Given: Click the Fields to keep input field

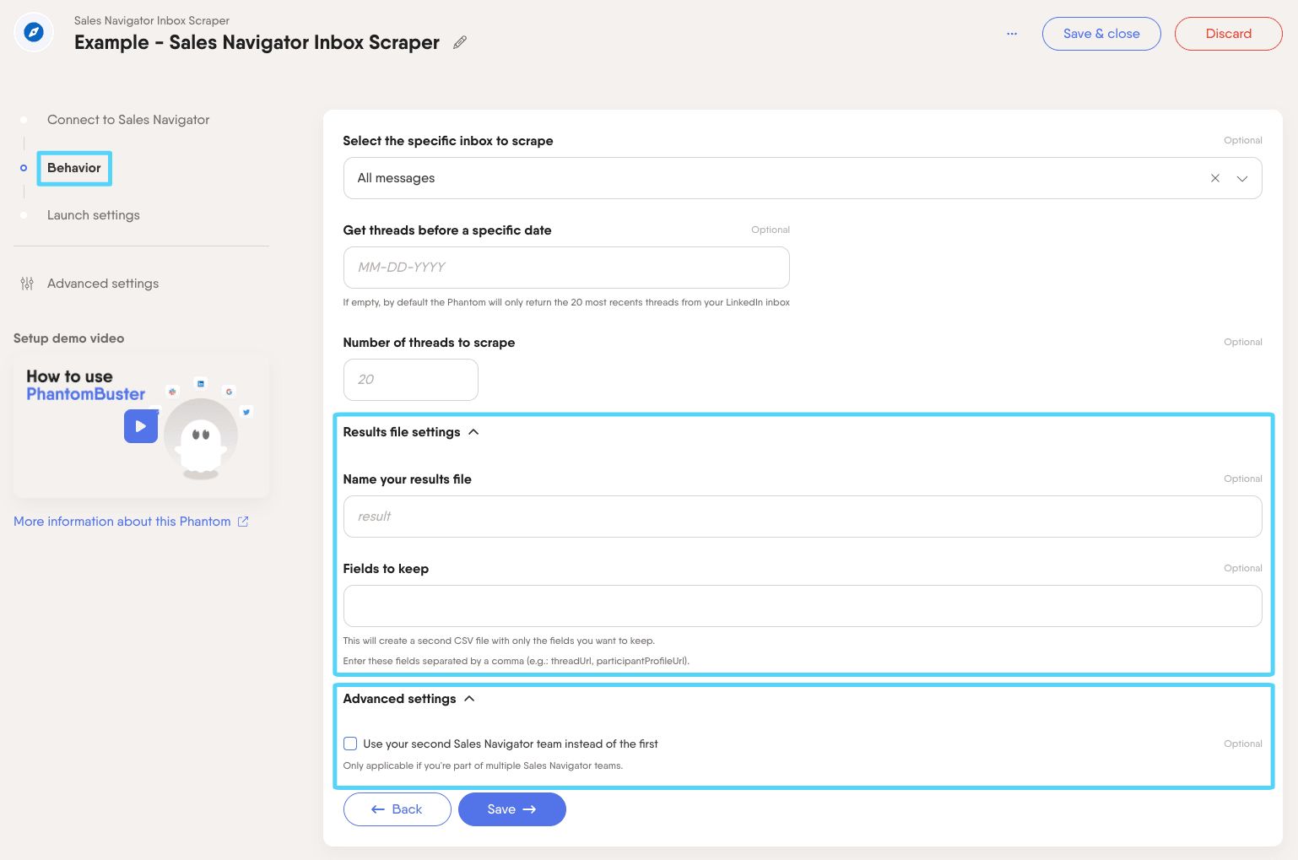Looking at the screenshot, I should 803,606.
